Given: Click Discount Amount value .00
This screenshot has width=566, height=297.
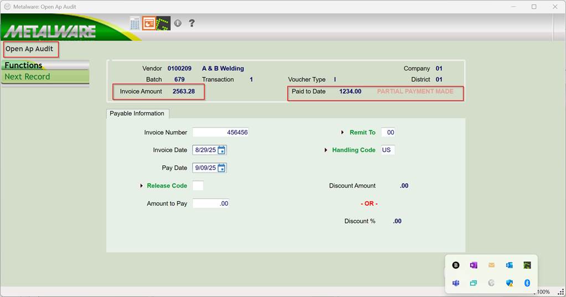Looking at the screenshot, I should [x=404, y=186].
